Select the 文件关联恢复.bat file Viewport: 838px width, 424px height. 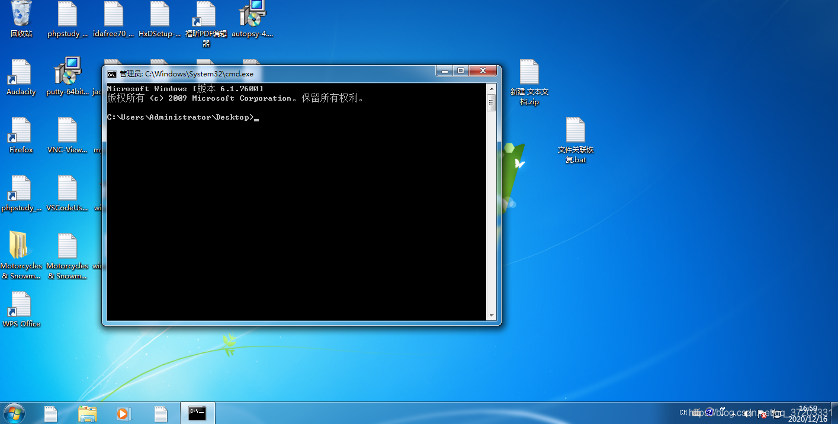576,140
